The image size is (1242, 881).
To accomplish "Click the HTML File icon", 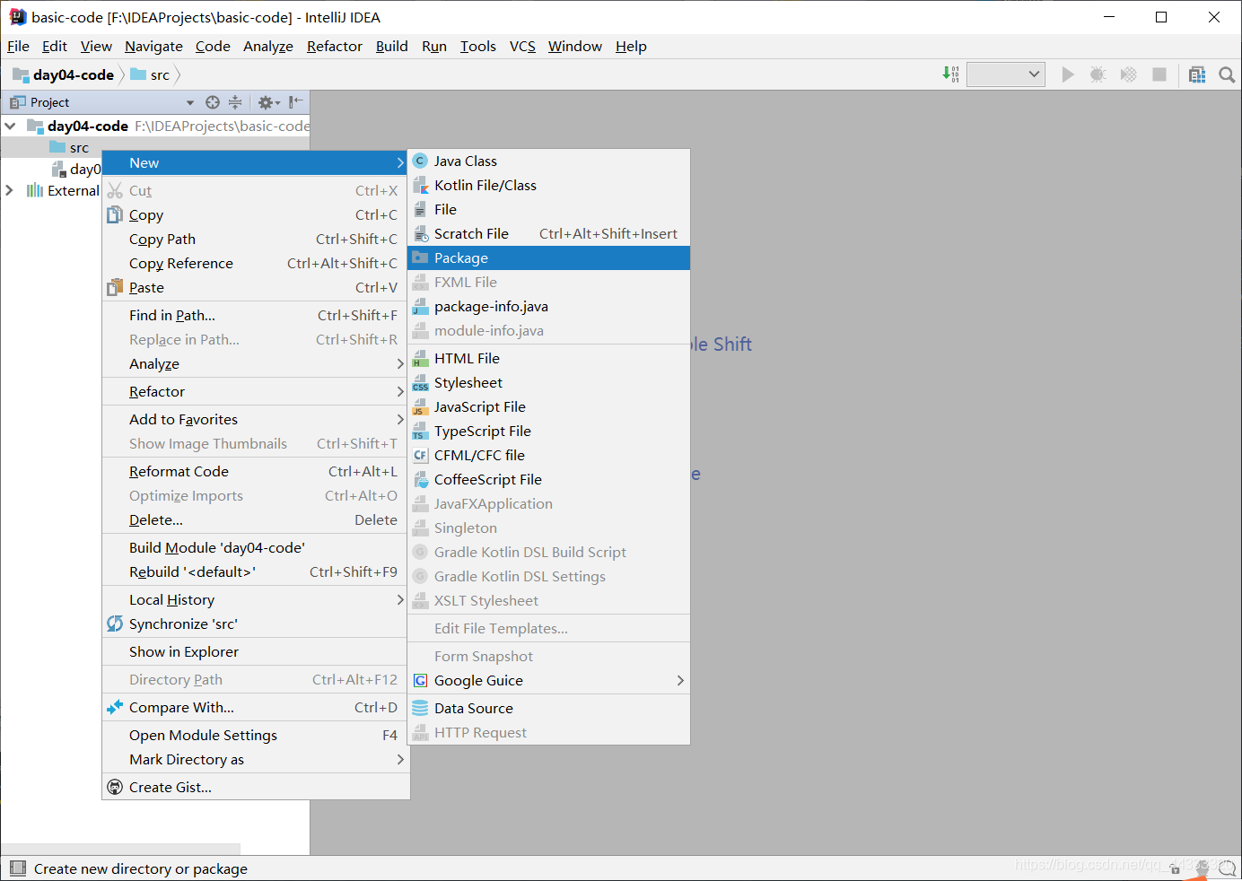I will 420,359.
